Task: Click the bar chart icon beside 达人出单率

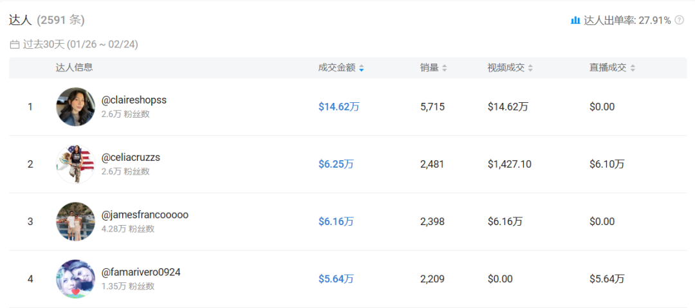Action: [x=575, y=21]
